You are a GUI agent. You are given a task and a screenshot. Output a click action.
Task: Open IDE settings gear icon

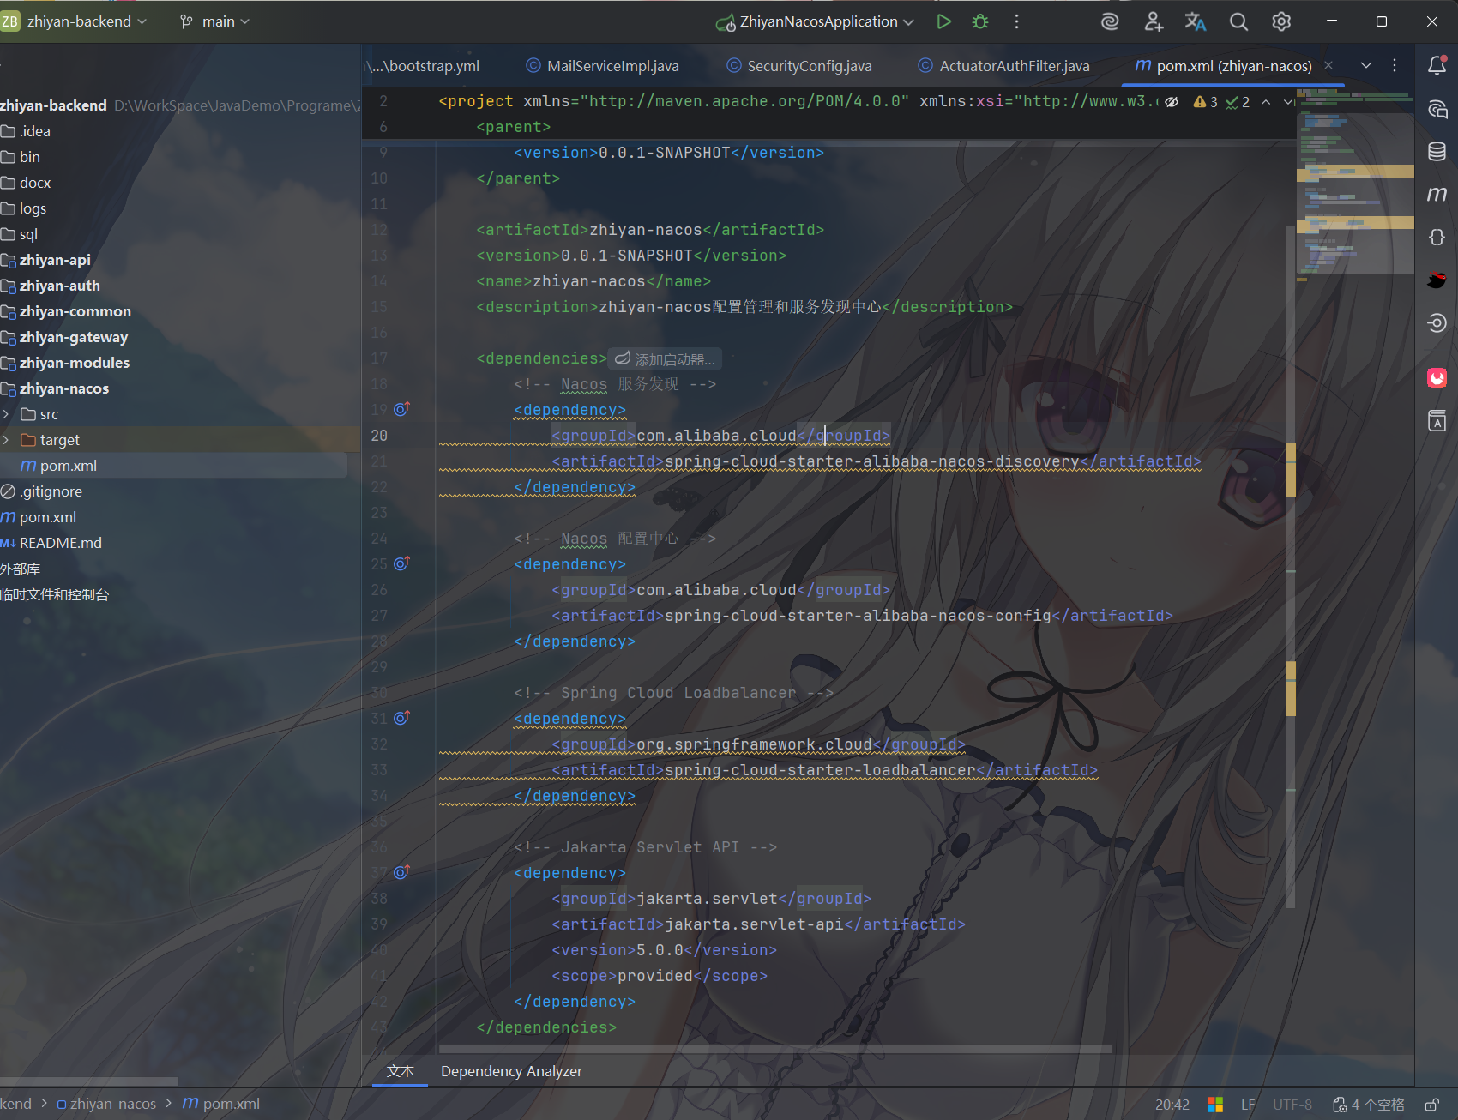[1281, 21]
